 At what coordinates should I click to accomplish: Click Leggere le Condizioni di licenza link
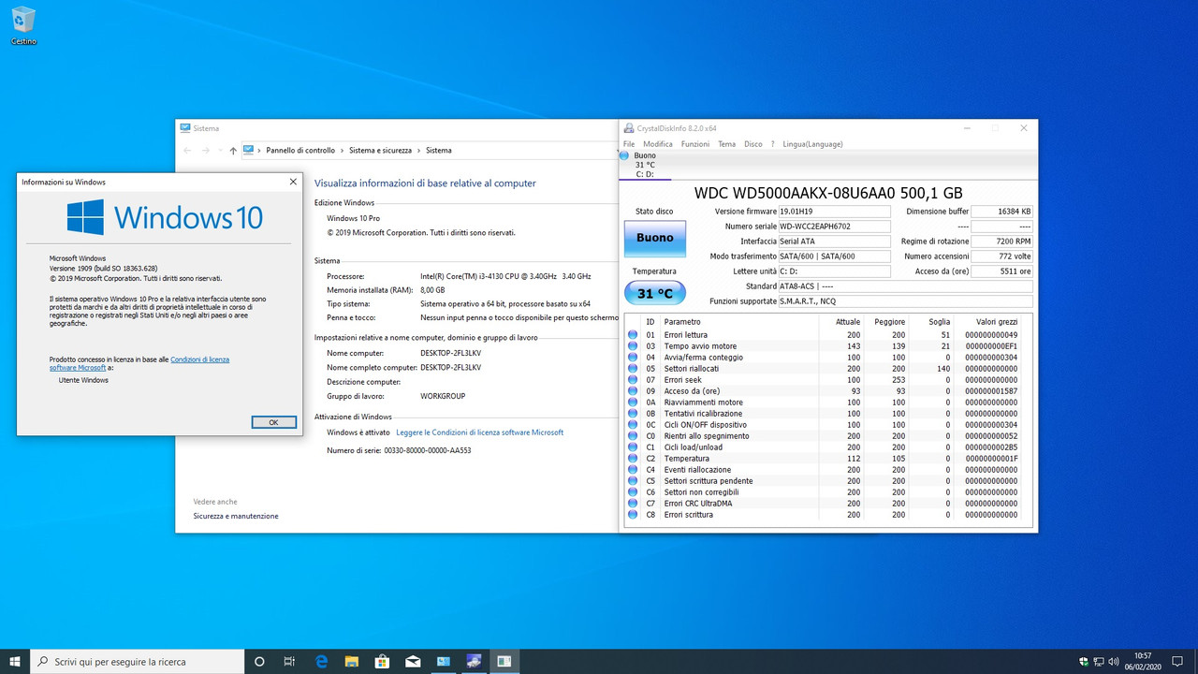tap(480, 432)
